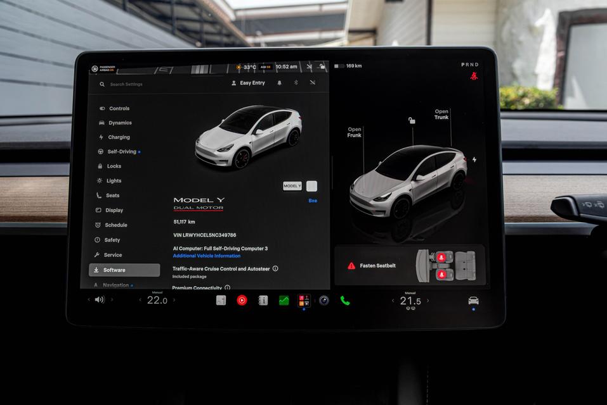The width and height of the screenshot is (607, 405).
Task: Tap the charge port lightning icon
Action: click(474, 159)
